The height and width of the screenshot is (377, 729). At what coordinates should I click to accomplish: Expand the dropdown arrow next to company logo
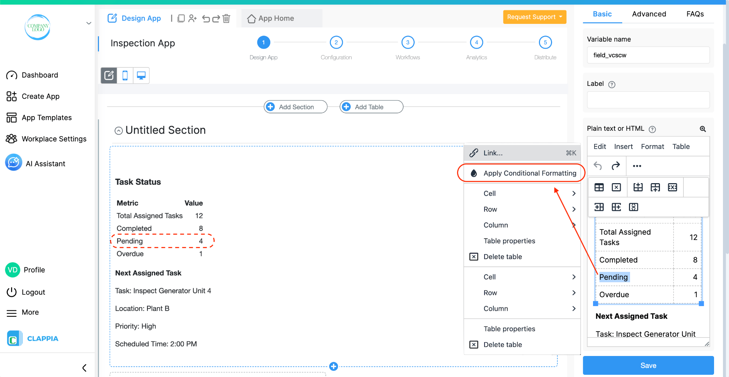[x=89, y=24]
